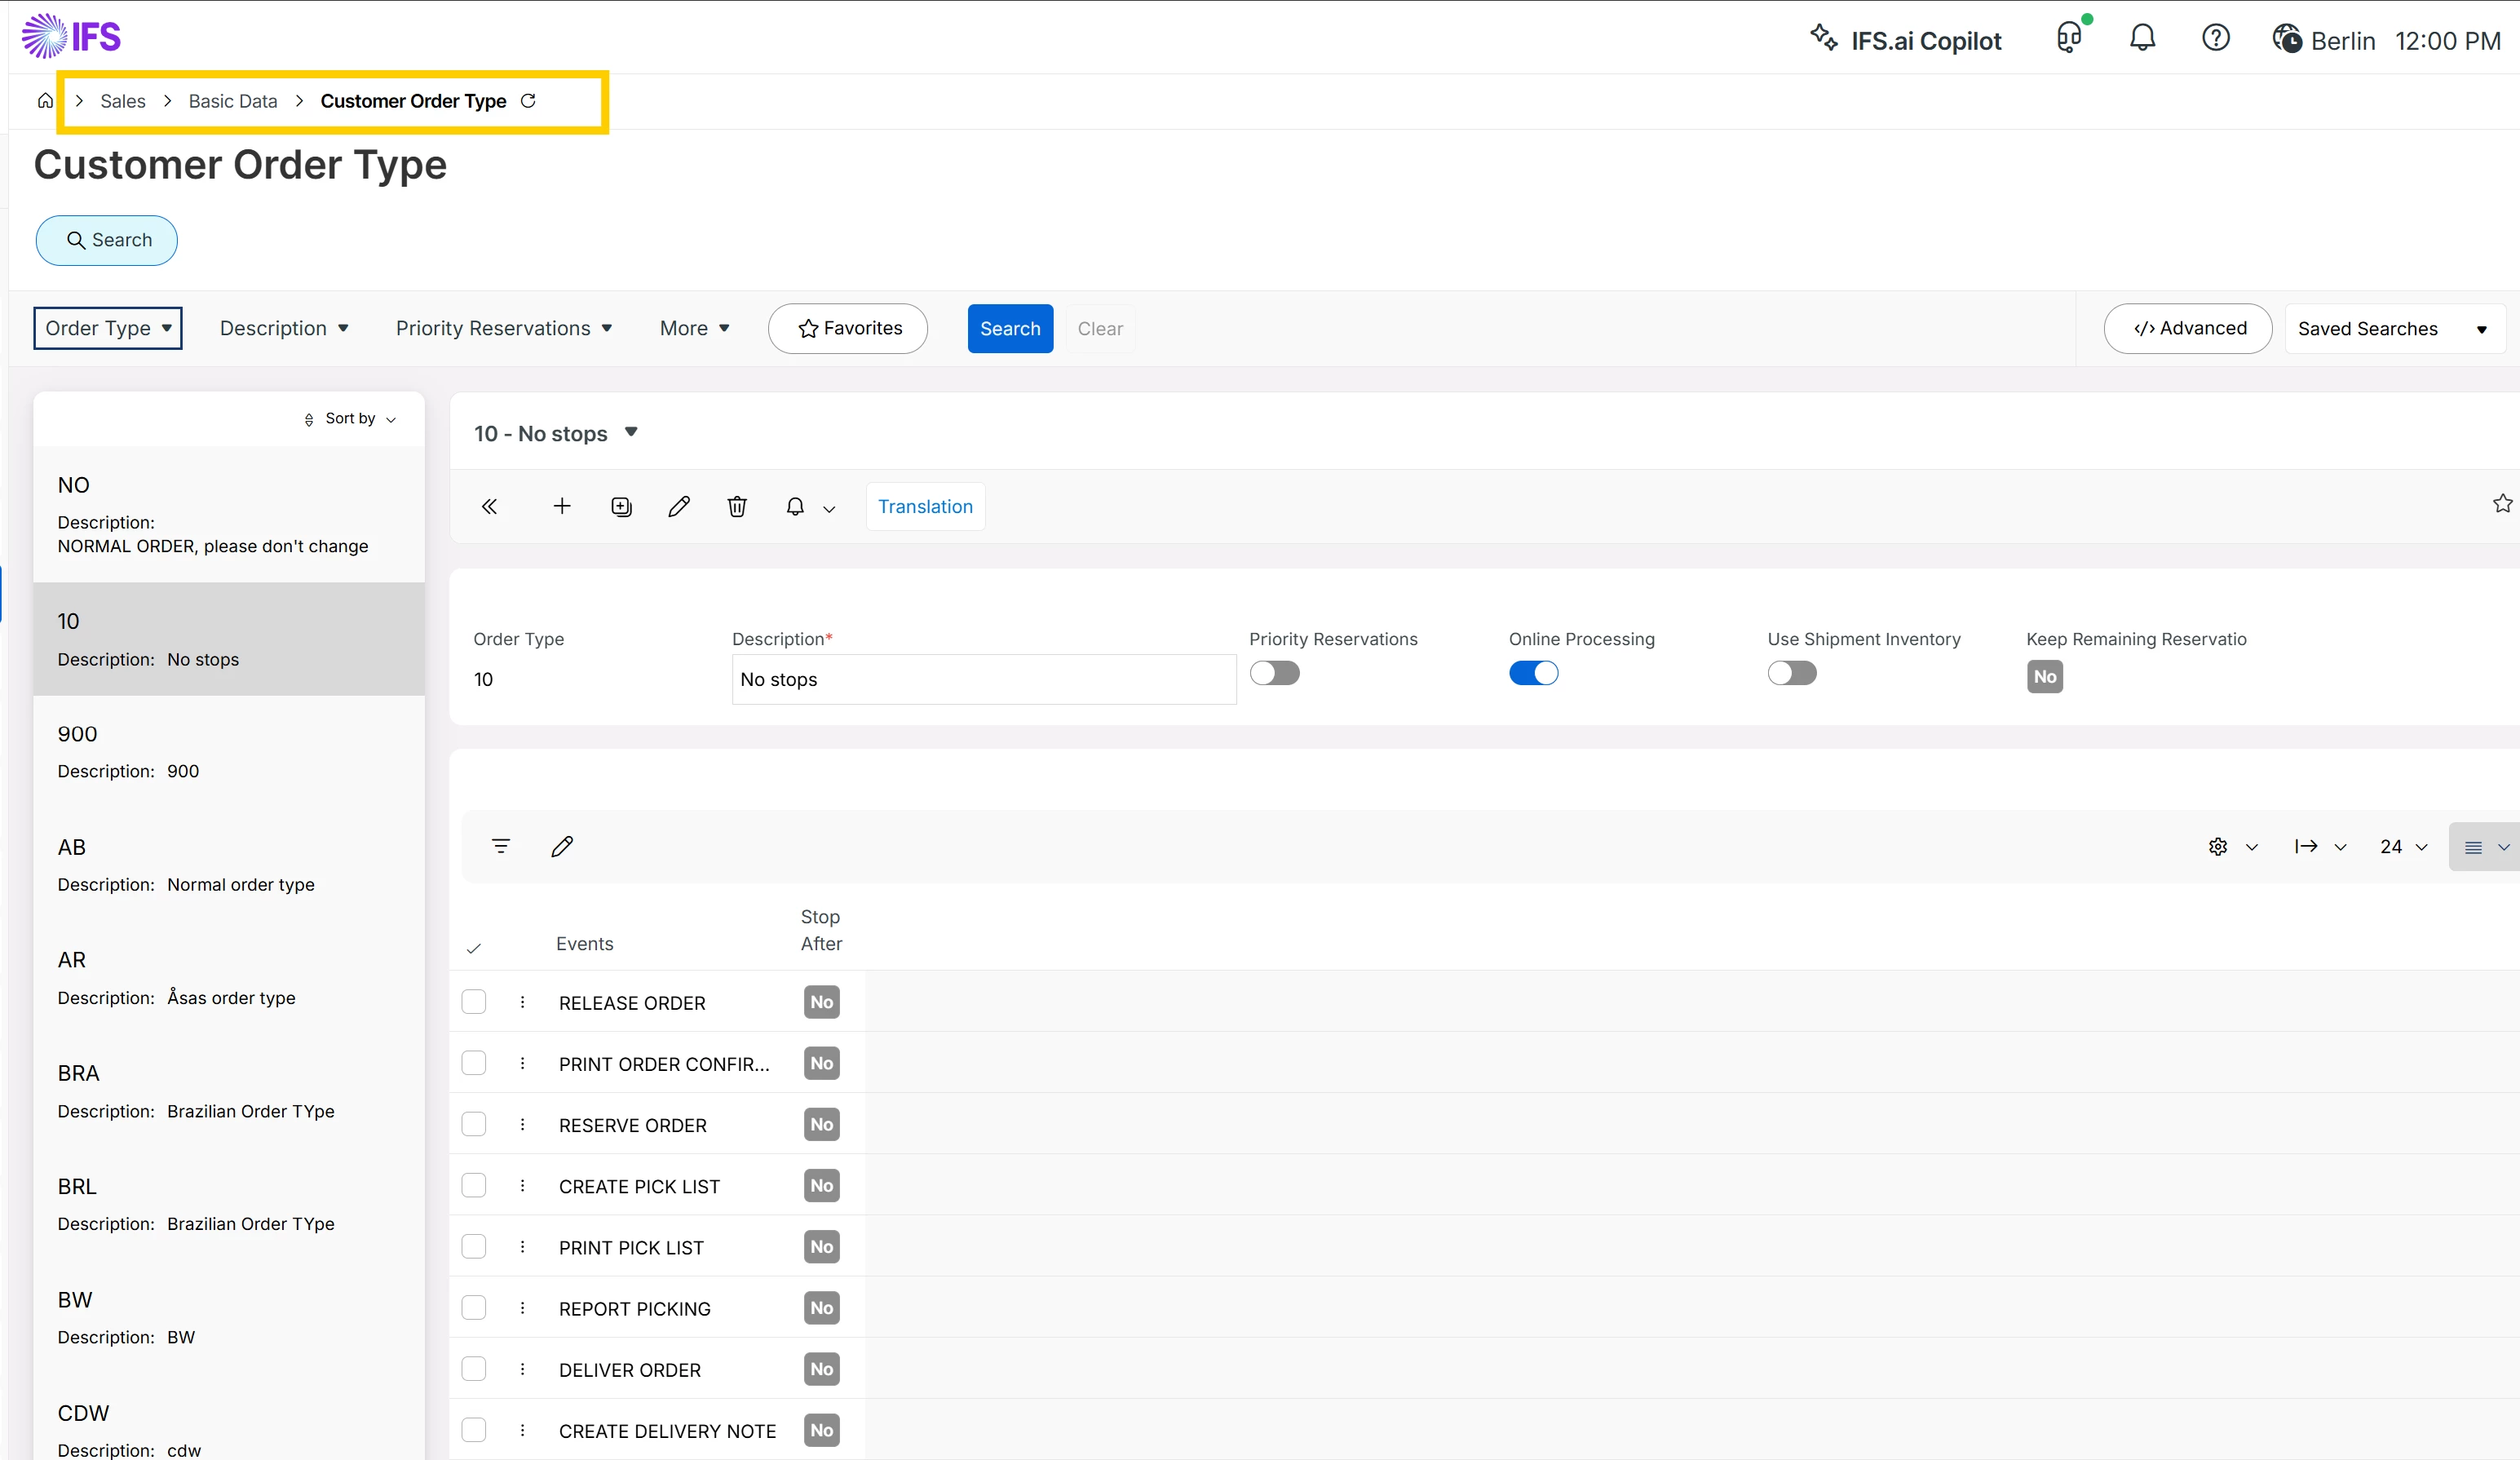
Task: Collapse the list panel with double chevron
Action: point(489,506)
